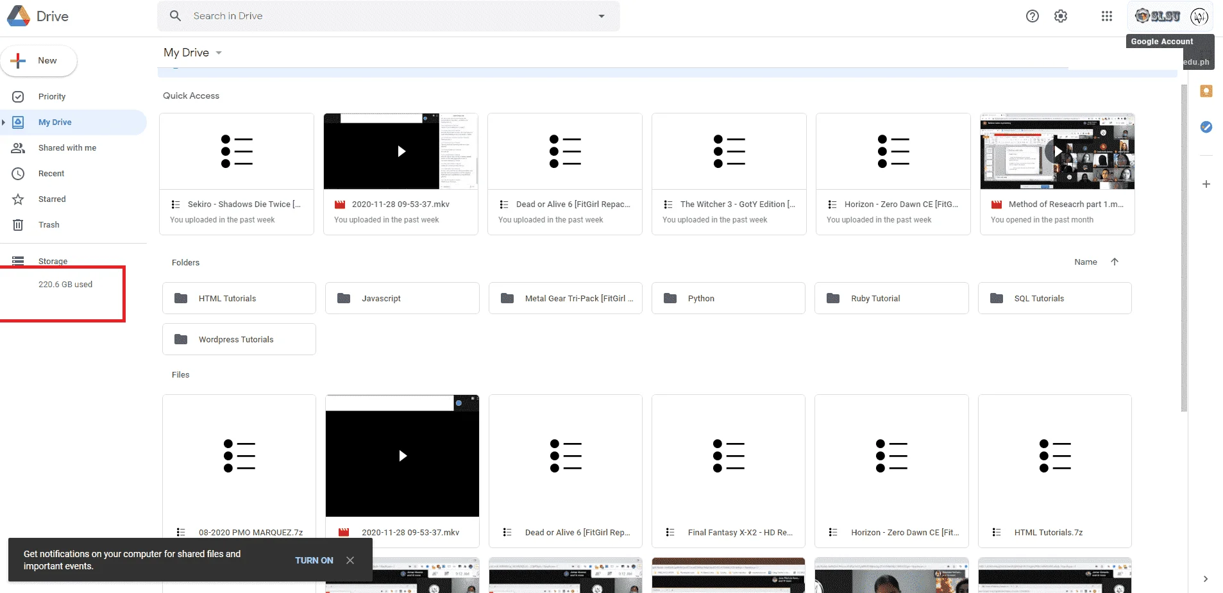The image size is (1223, 593).
Task: Dismiss the notification banner with X
Action: click(350, 560)
